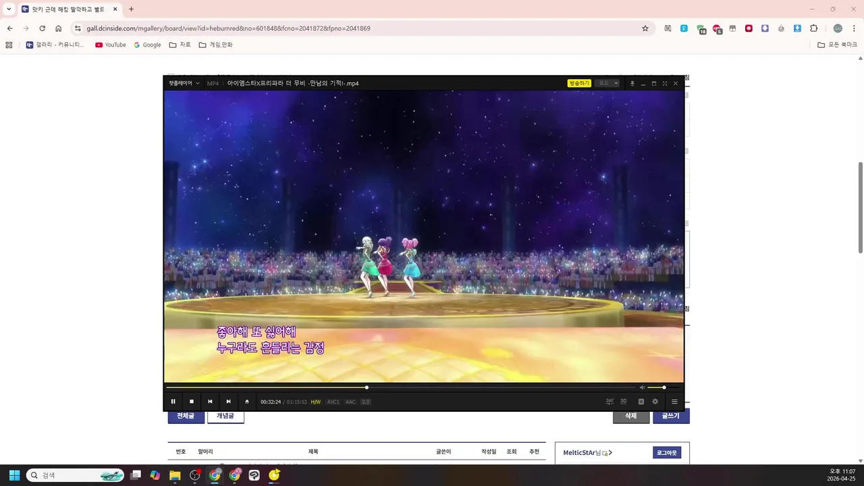Screen dimensions: 864x486
Task: Open the purple download extension icon
Action: point(765,28)
